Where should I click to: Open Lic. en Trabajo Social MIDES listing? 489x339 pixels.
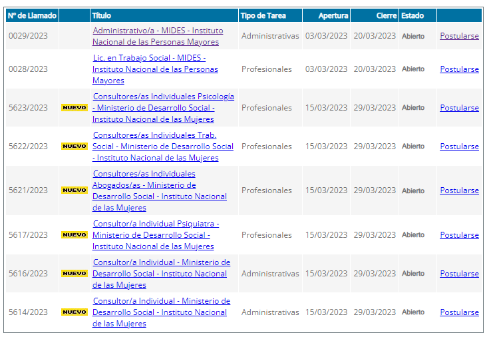(x=155, y=69)
